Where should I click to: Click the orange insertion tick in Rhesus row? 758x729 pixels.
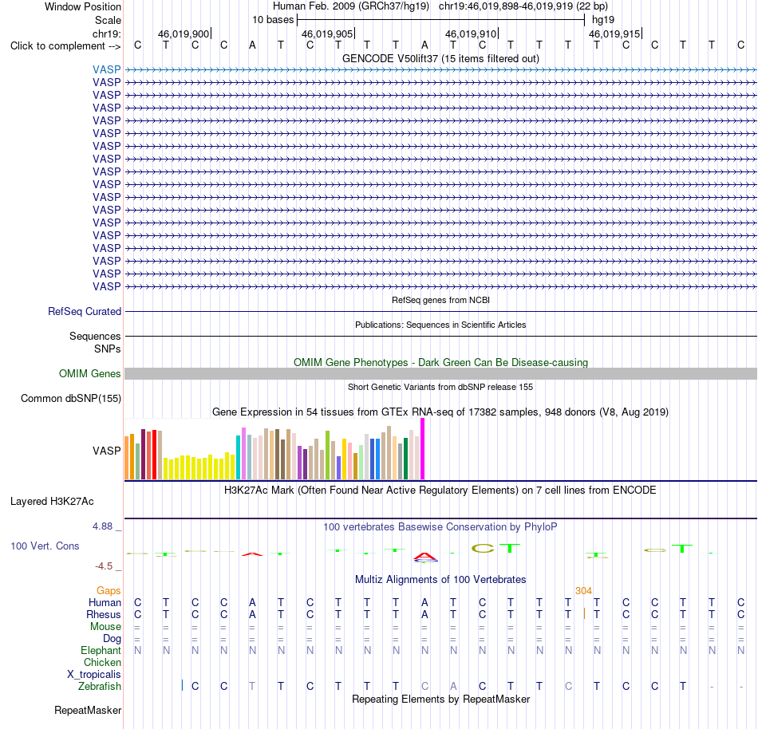584,614
